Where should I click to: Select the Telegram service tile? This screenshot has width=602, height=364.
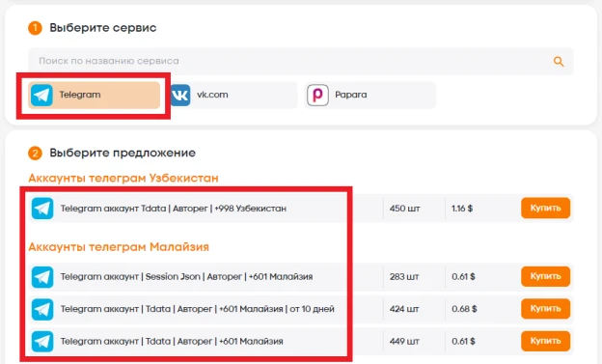tap(95, 95)
